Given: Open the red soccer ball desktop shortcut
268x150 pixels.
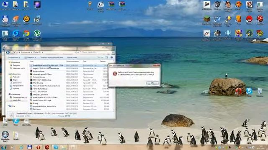Looking at the screenshot, I should pos(260,19).
